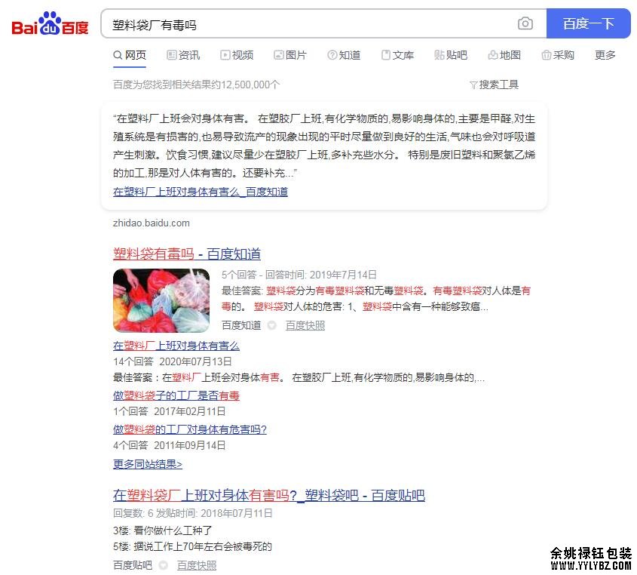Click the Baidu logo
The width and height of the screenshot is (637, 575).
click(x=50, y=23)
